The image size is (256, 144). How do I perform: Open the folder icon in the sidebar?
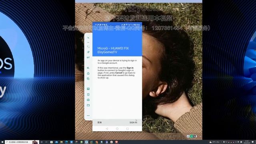point(88,105)
